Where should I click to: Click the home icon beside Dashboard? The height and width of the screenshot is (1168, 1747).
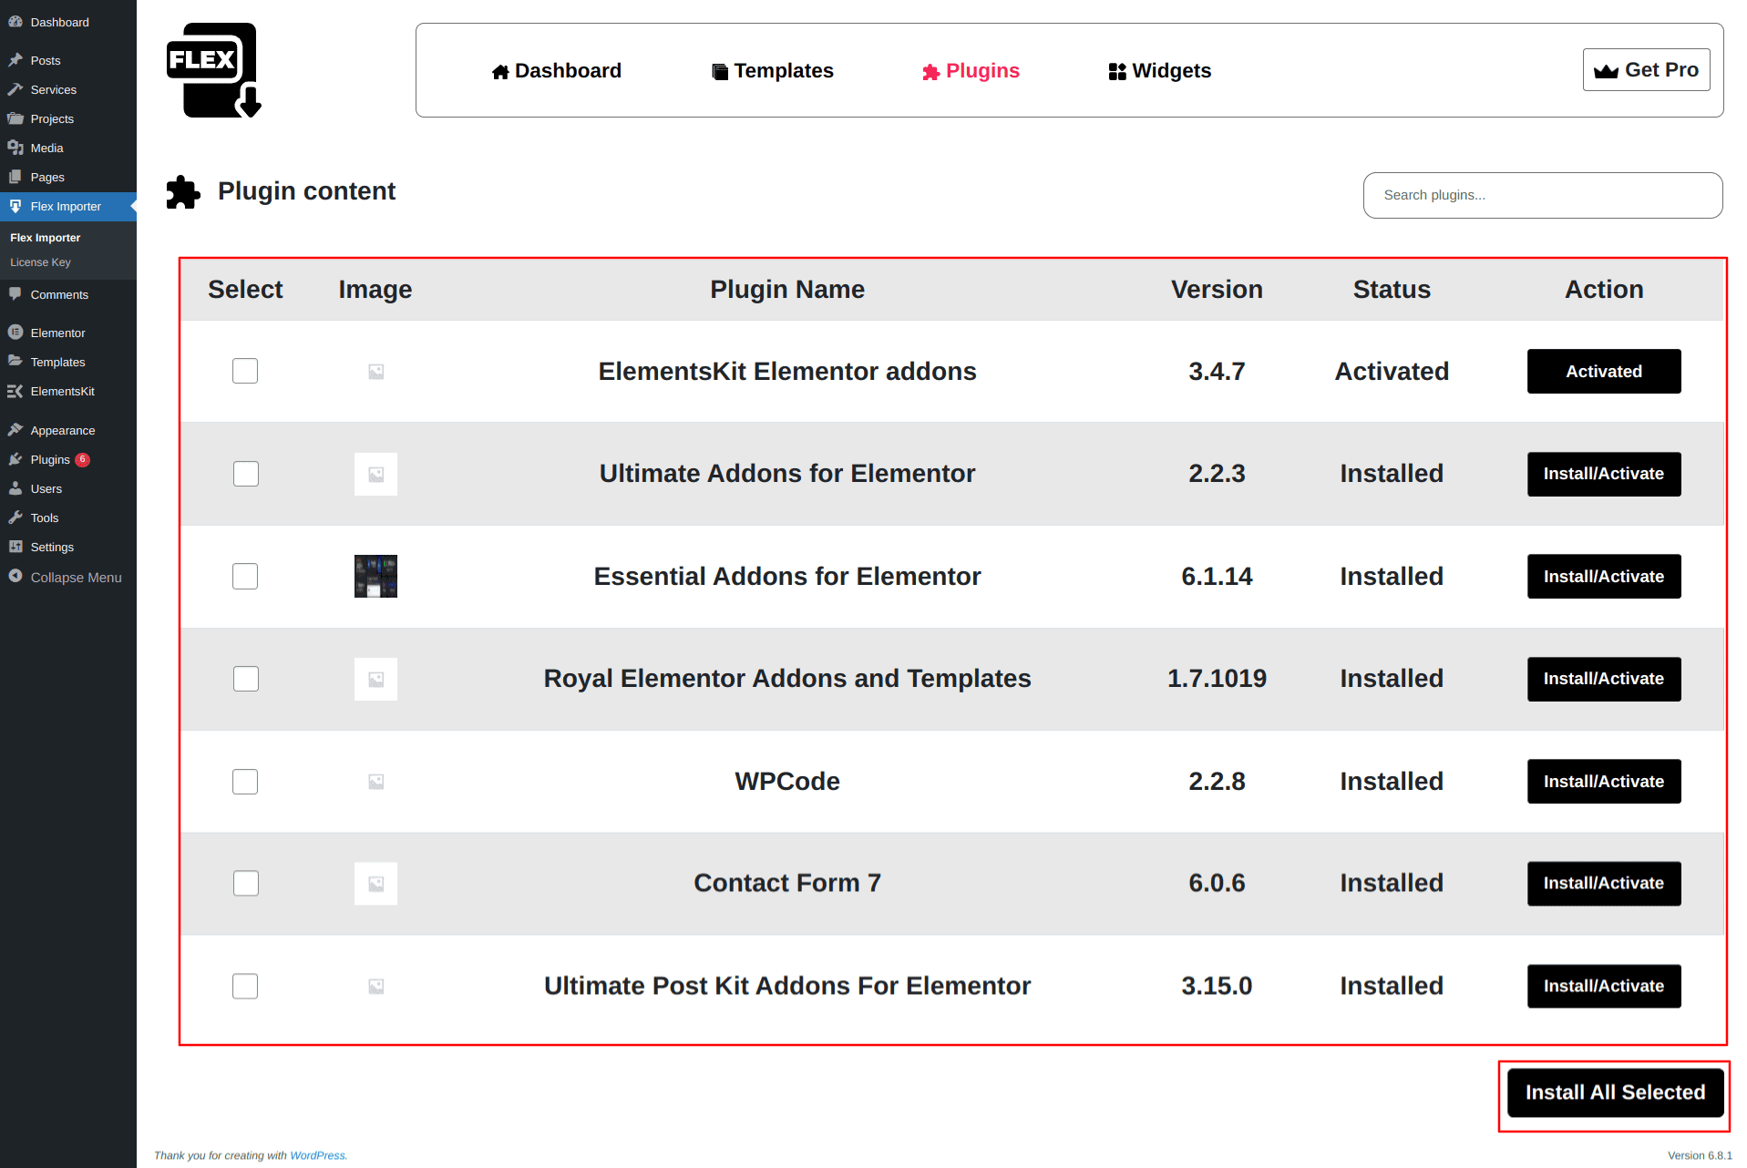500,72
